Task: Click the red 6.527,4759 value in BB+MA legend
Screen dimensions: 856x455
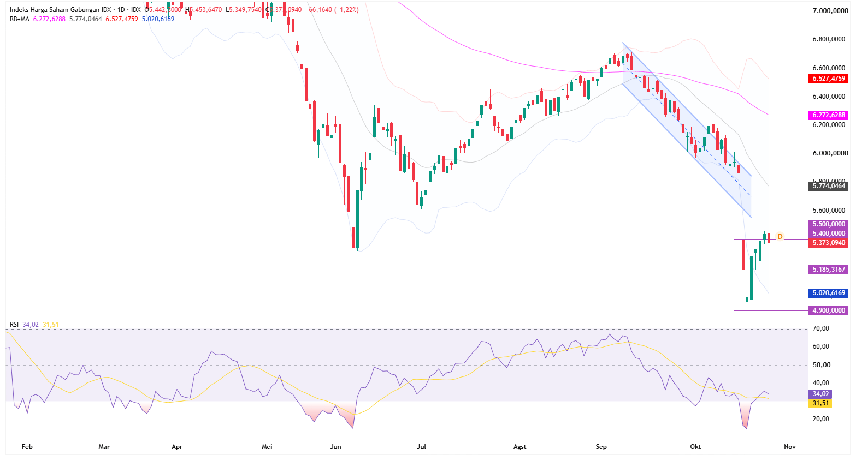Action: tap(122, 19)
